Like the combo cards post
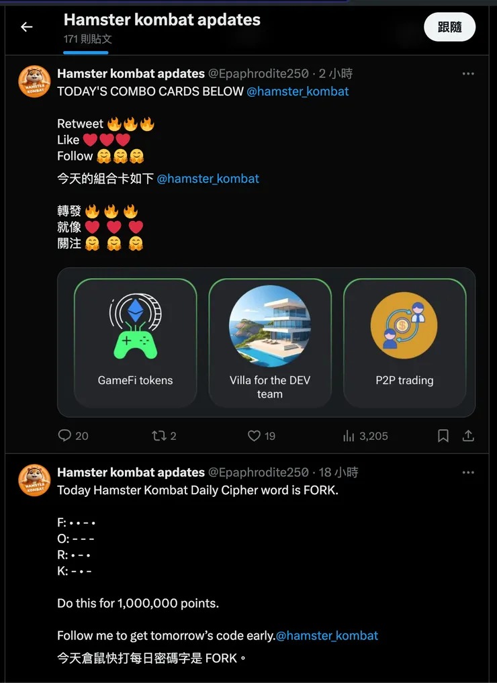497x683 pixels. [x=254, y=436]
